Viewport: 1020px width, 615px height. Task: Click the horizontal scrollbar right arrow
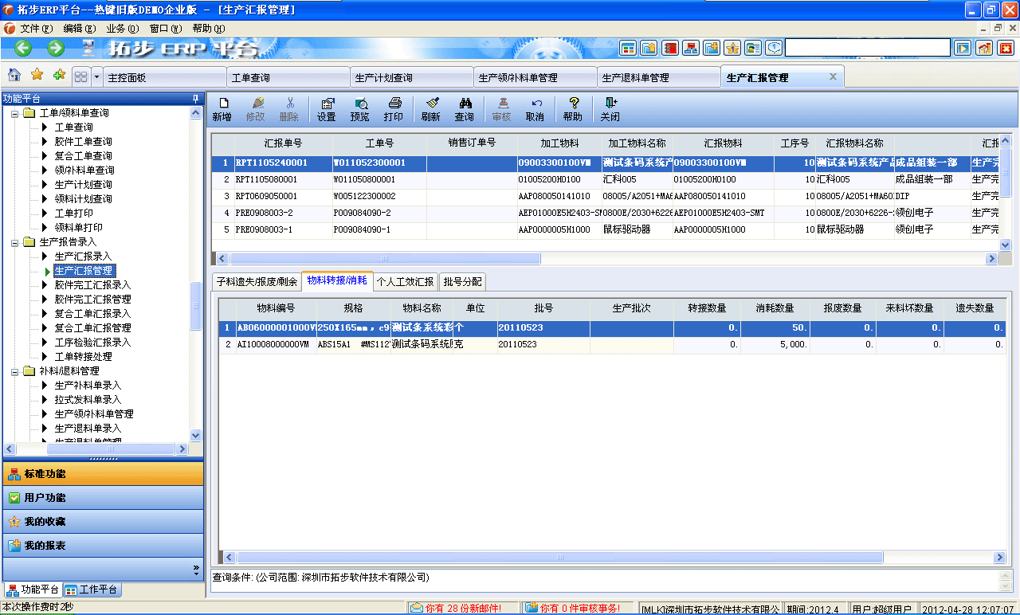point(990,258)
